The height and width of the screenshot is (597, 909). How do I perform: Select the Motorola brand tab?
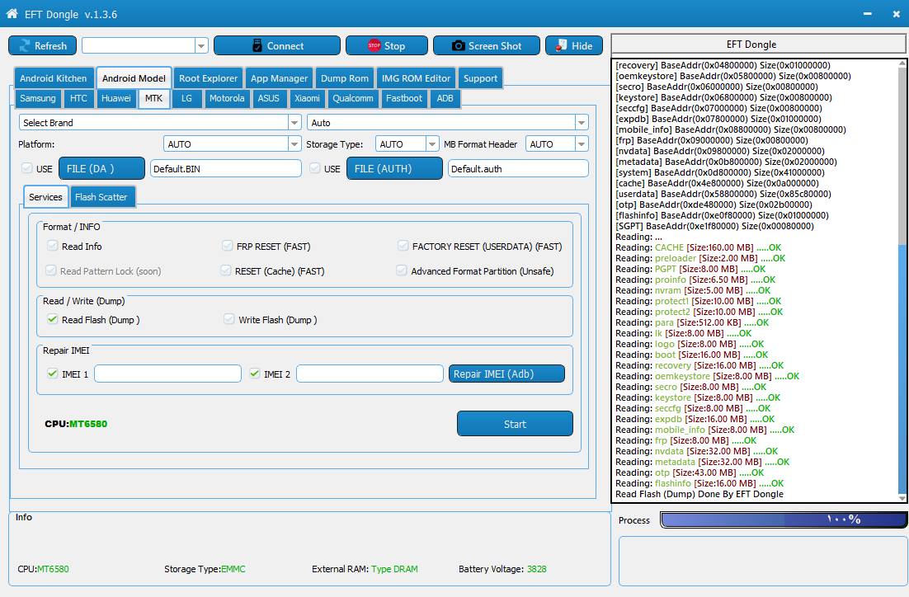pos(227,98)
